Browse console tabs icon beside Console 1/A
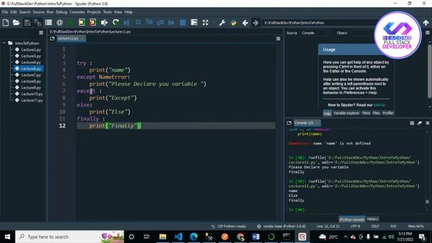The height and width of the screenshot is (243, 432). click(x=289, y=123)
